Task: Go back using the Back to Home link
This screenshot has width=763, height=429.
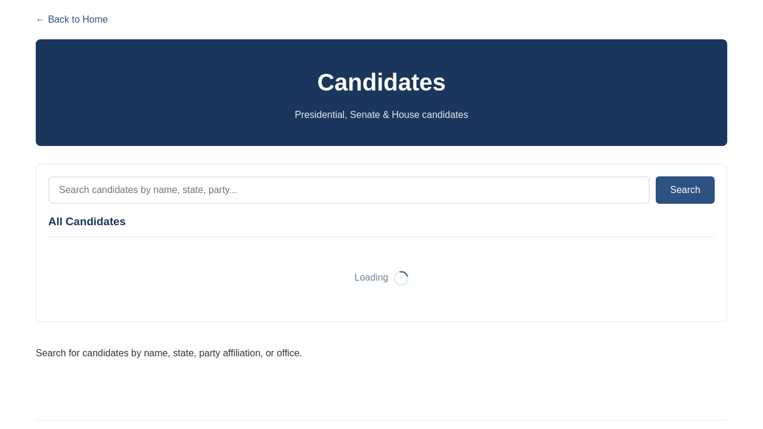Action: (x=72, y=20)
